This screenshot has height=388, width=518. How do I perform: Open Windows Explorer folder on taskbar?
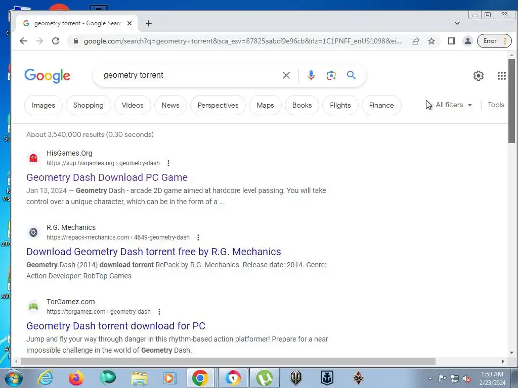pos(139,378)
